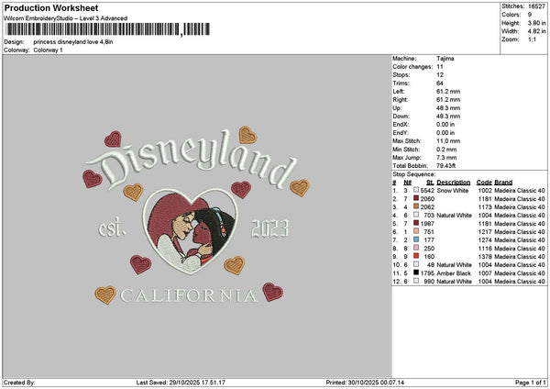
Task: Click 'Madeira Classic 40' in stop 6 row
Action: (x=520, y=232)
